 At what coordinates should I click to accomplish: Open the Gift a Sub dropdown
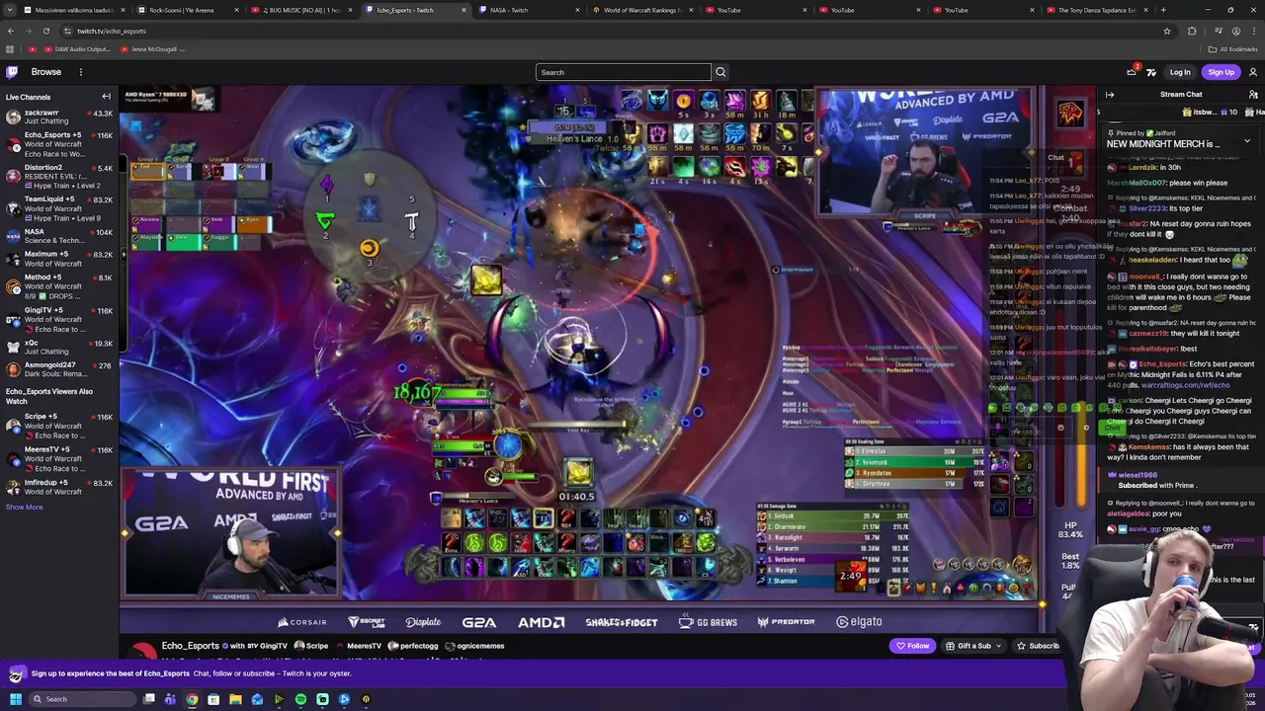[x=972, y=646]
